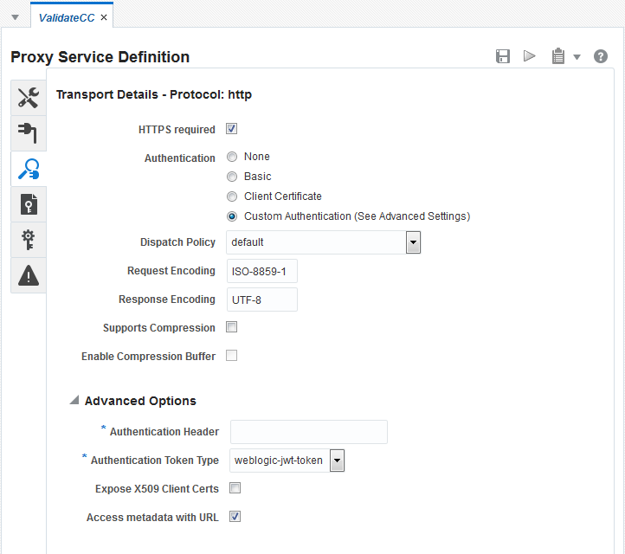The height and width of the screenshot is (554, 625).
Task: Open the wrench and screwdriver configuration tab
Action: click(x=28, y=98)
